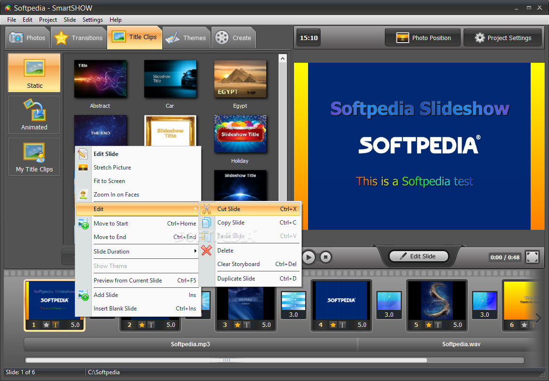Open the File menu
549x381 pixels.
click(x=12, y=20)
